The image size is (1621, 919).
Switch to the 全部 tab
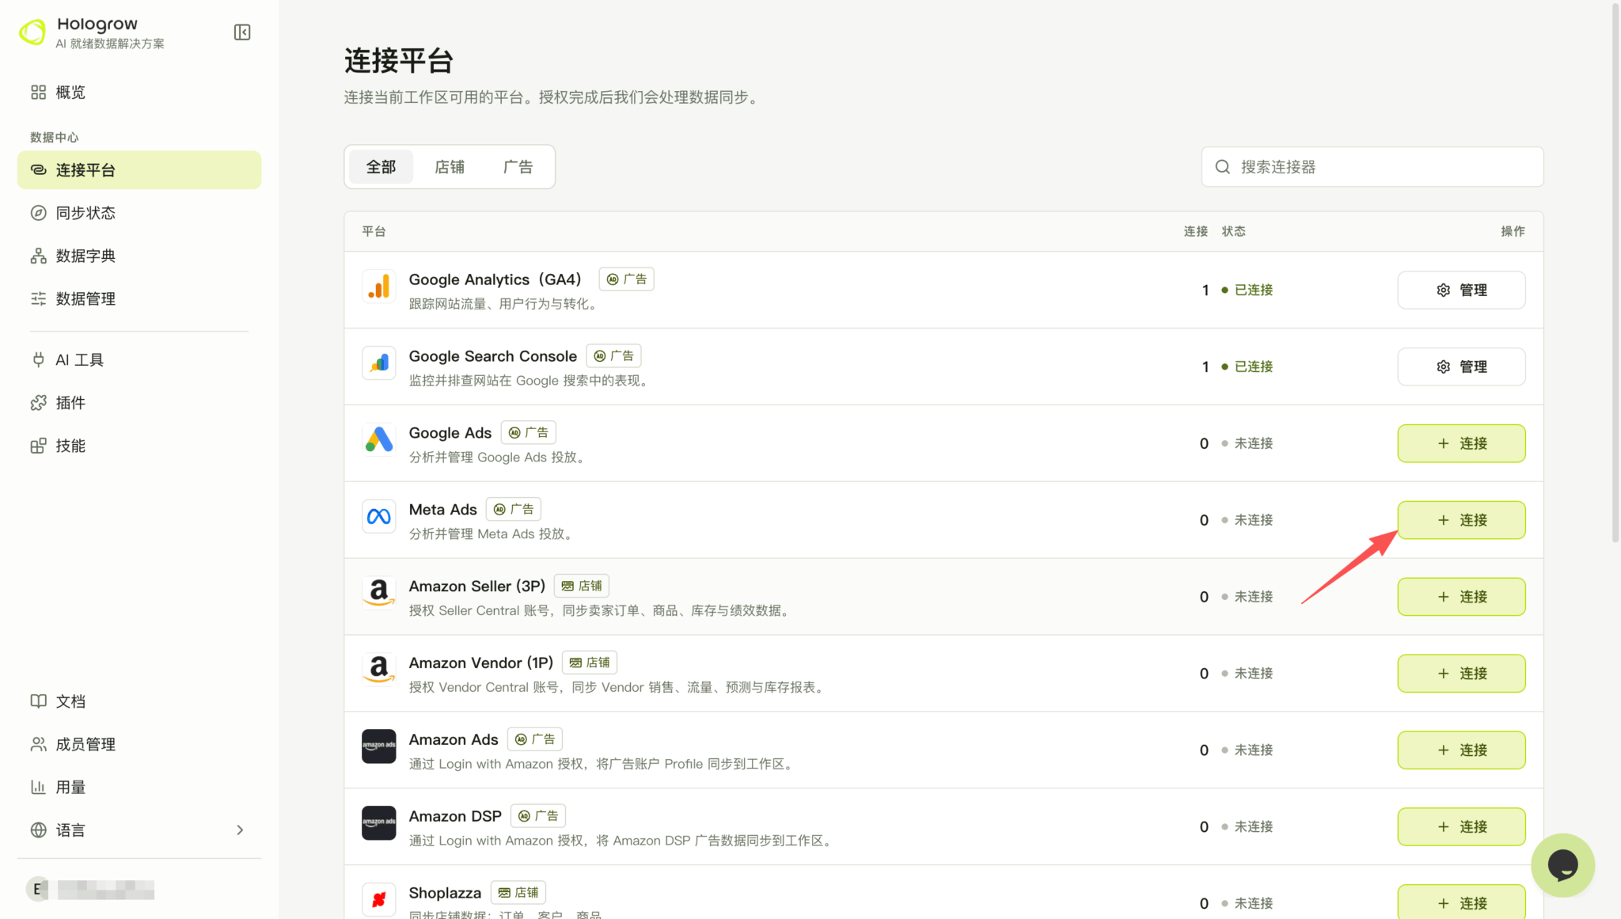tap(381, 167)
